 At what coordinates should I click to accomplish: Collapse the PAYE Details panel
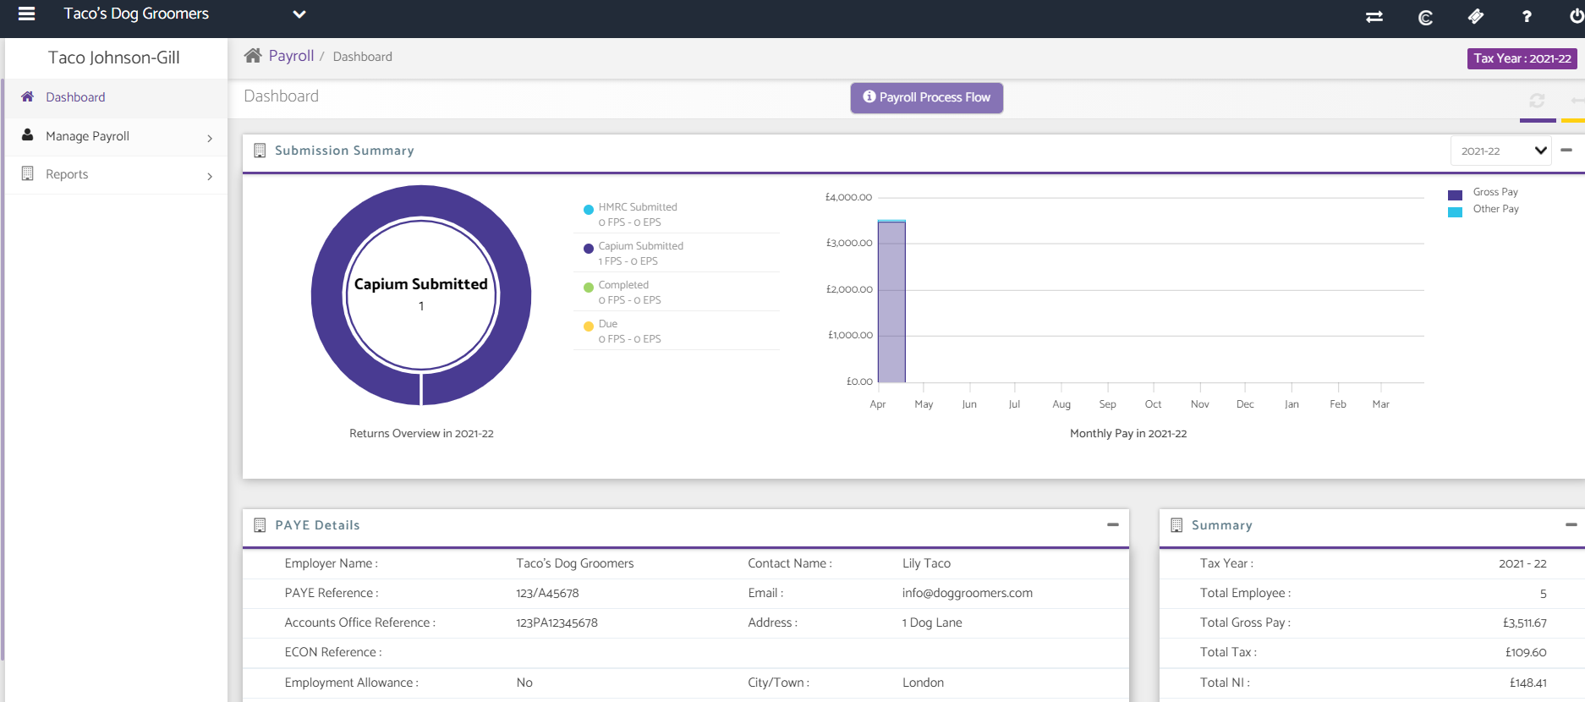1113,524
